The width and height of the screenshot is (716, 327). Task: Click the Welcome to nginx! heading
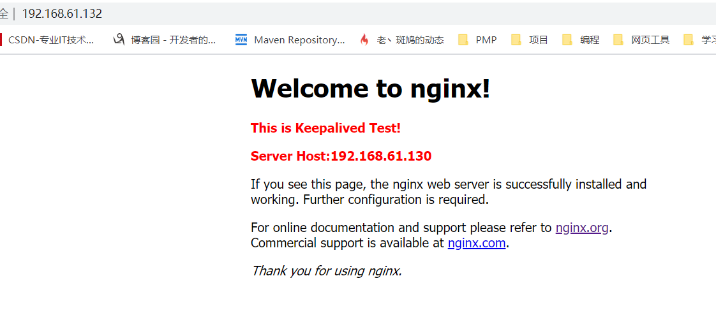click(x=371, y=88)
